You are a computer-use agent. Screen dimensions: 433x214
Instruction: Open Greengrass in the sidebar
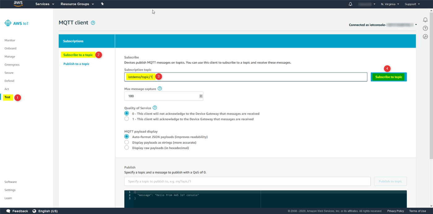coord(12,65)
